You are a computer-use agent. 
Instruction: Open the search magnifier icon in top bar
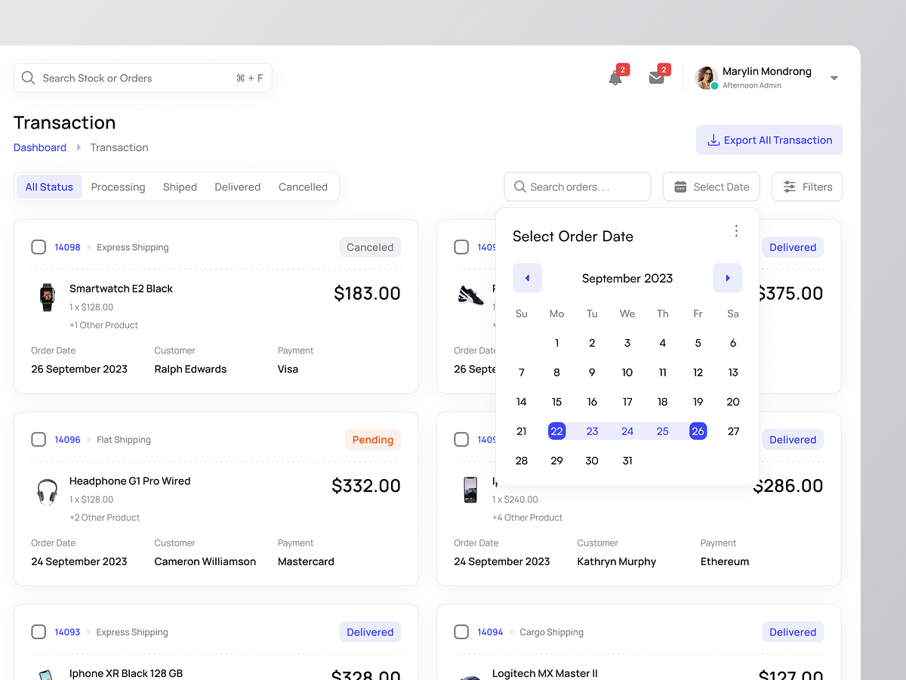tap(28, 78)
